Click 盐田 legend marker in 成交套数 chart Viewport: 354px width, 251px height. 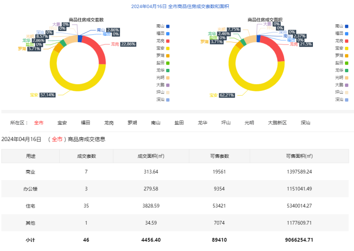point(168,63)
